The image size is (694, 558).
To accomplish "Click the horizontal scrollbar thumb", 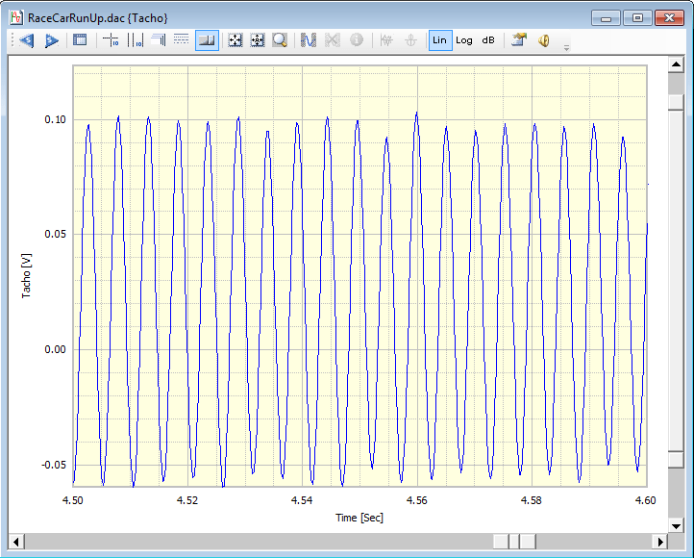I will pos(514,542).
